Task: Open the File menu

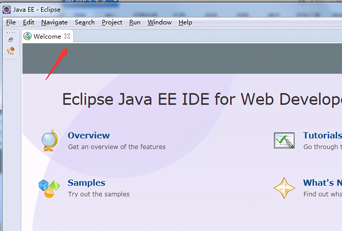Action: [10, 22]
